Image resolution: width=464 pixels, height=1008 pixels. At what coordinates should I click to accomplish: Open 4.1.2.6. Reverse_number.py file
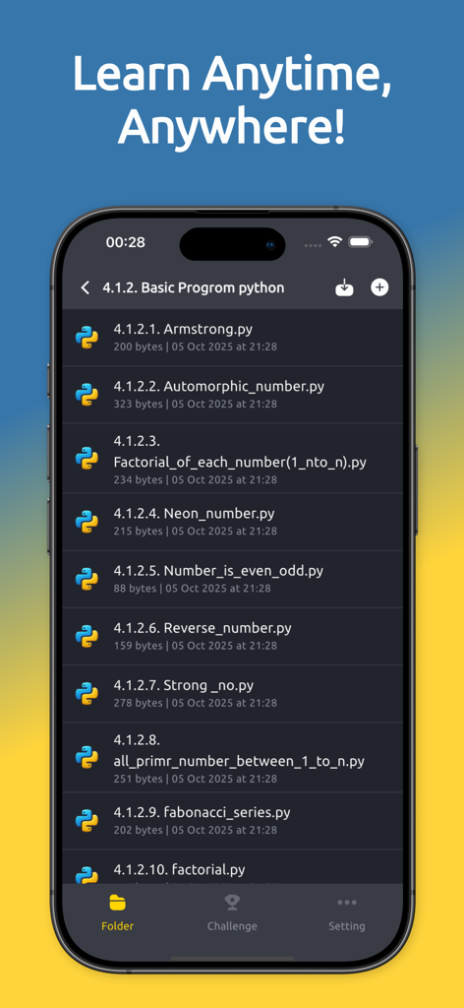pos(232,637)
